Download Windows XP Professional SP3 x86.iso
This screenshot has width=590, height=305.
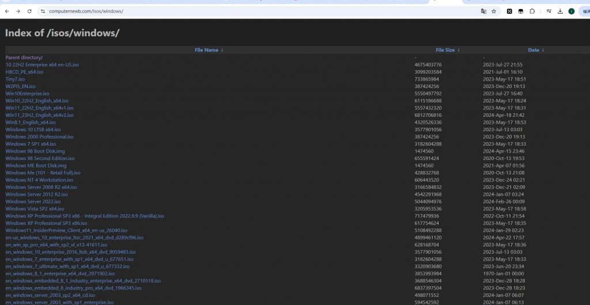(46, 223)
